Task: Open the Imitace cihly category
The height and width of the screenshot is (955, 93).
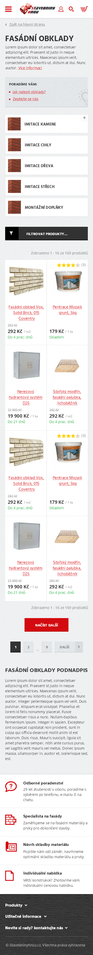Action: (x=46, y=144)
